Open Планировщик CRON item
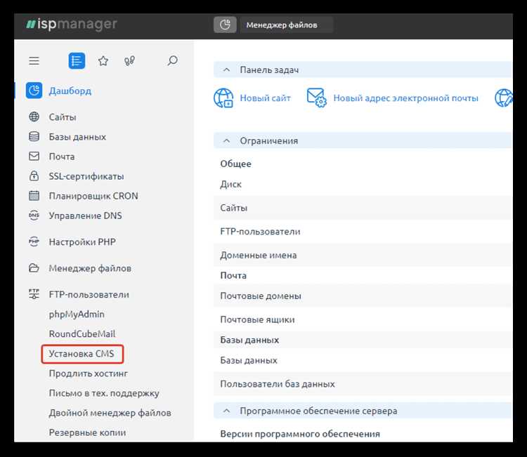This screenshot has height=457, width=527. [x=93, y=196]
